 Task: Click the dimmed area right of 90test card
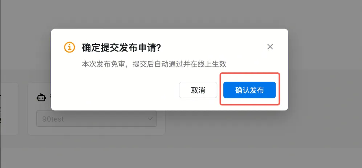(x=263, y=129)
